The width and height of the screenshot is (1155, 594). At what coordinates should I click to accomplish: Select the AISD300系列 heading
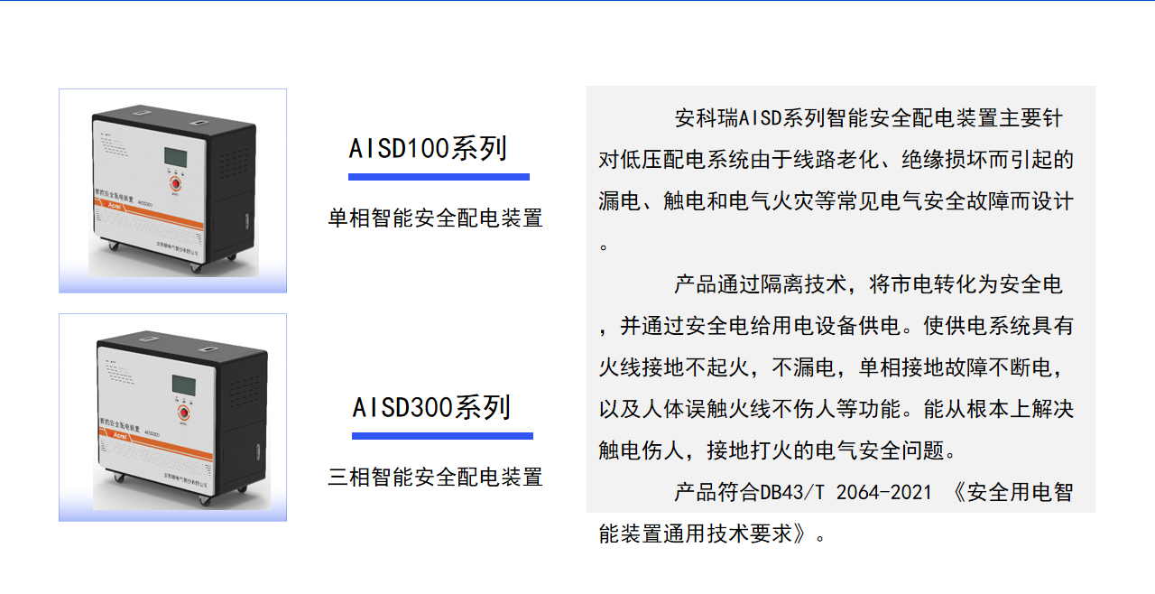click(x=432, y=408)
